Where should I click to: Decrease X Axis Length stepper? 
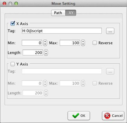pos(46,54)
